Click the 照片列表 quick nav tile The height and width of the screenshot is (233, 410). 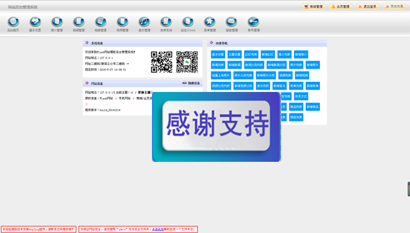(296, 65)
